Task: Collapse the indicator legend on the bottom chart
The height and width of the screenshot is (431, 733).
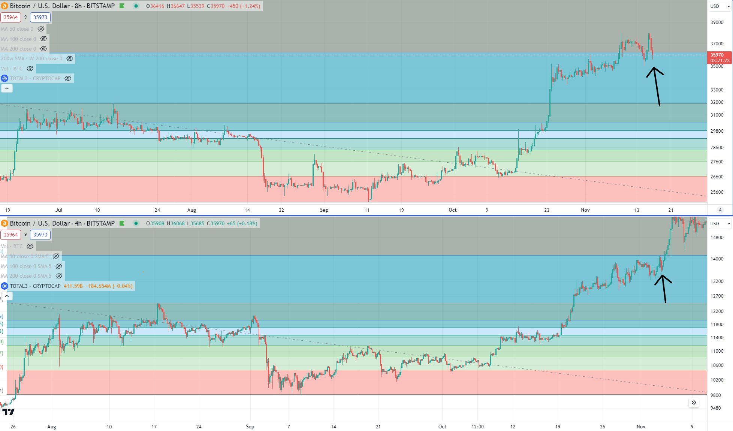Action: coord(7,296)
